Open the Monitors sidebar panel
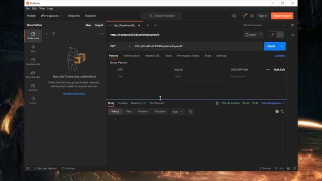The image size is (322, 181). [x=33, y=87]
